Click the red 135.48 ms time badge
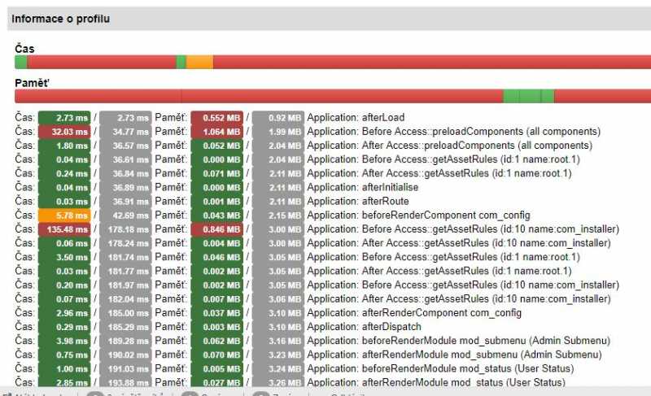Screen dimensions: 651x396 pos(64,229)
